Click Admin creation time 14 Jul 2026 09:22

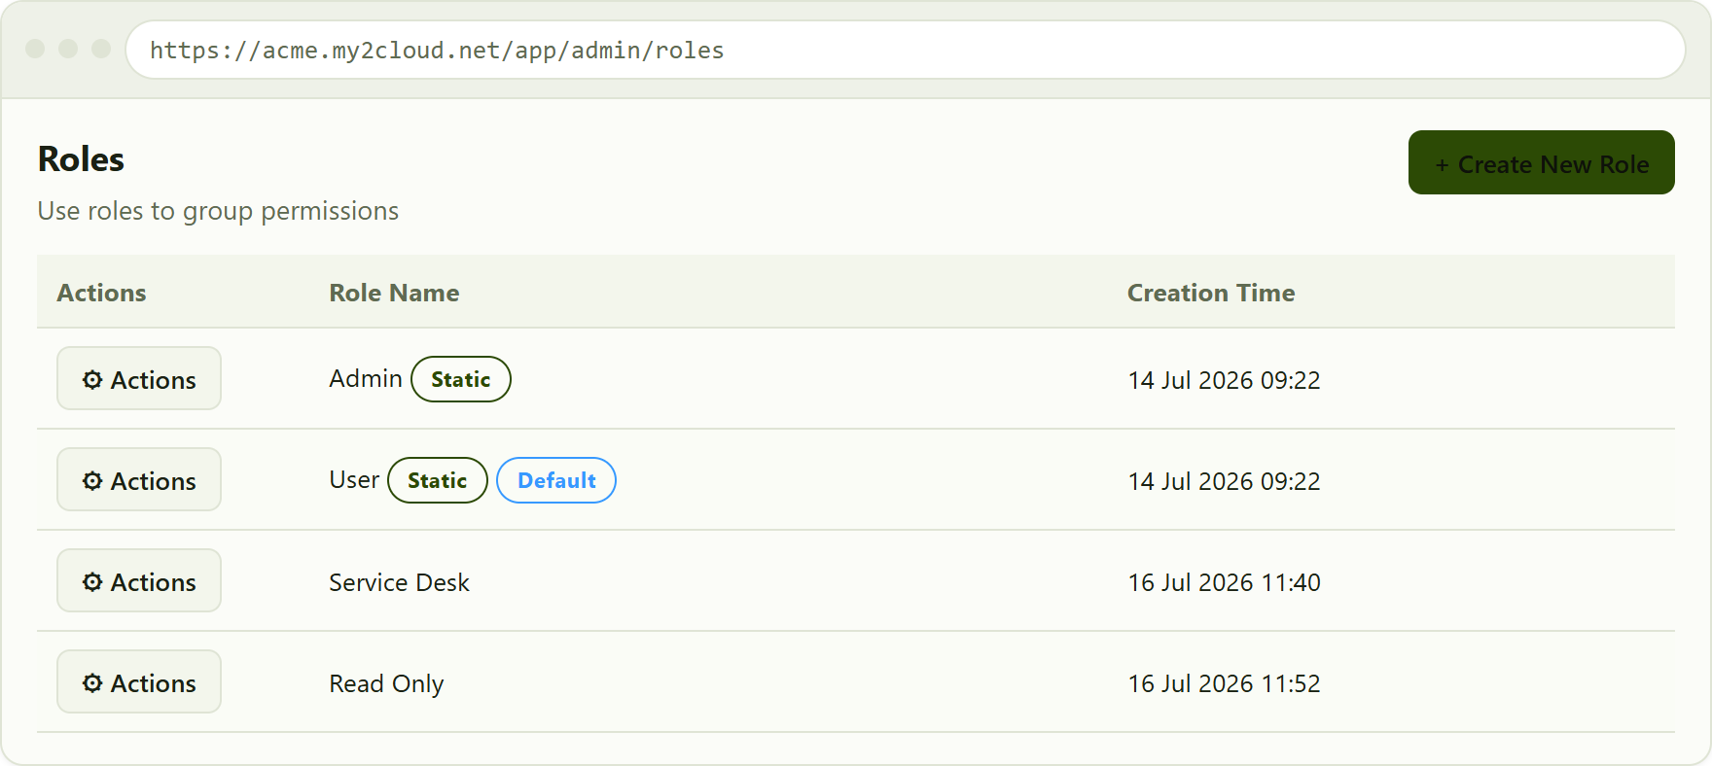tap(1224, 380)
